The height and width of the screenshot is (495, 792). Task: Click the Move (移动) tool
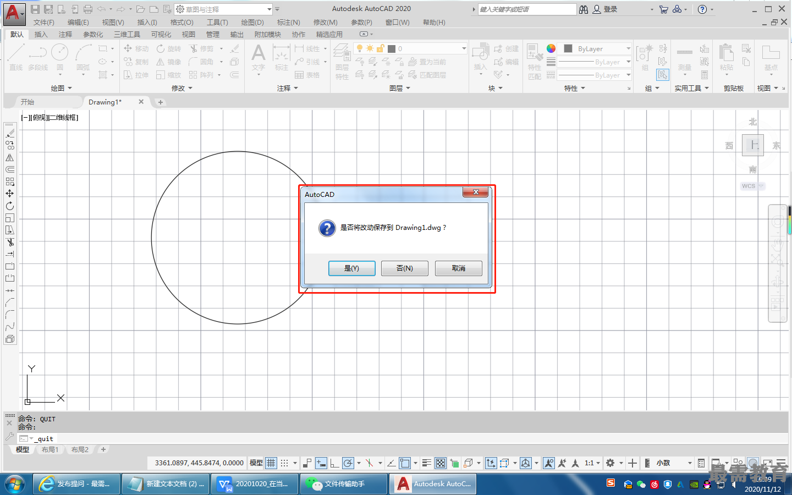tap(136, 48)
